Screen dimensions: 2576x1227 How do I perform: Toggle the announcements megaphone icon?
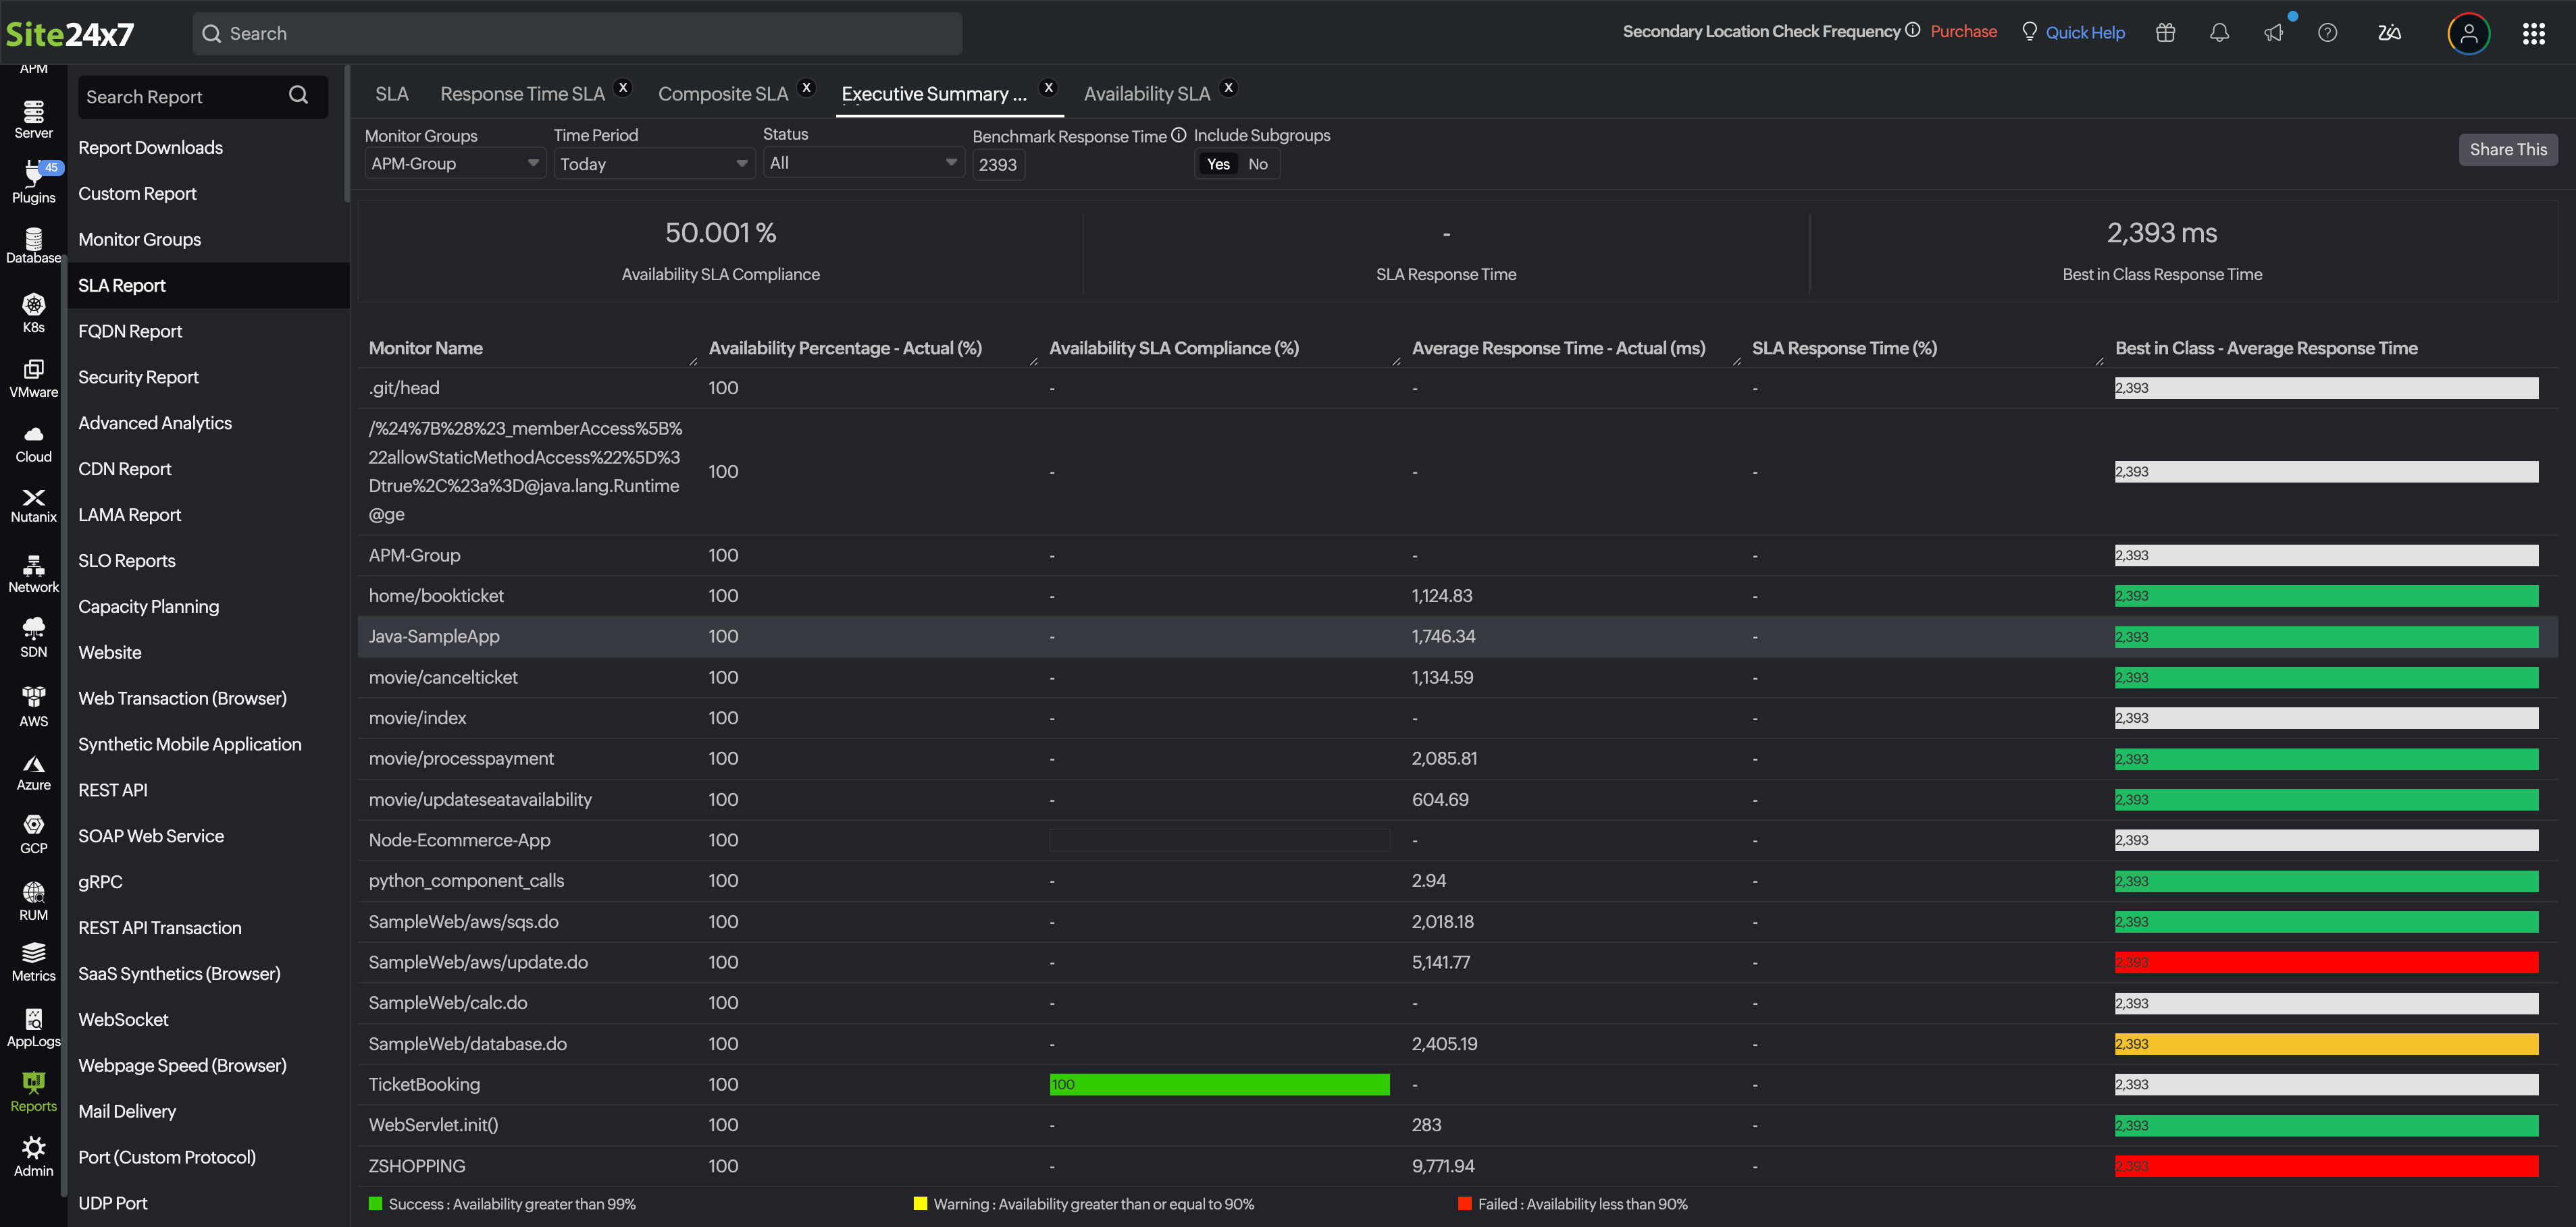point(2274,33)
